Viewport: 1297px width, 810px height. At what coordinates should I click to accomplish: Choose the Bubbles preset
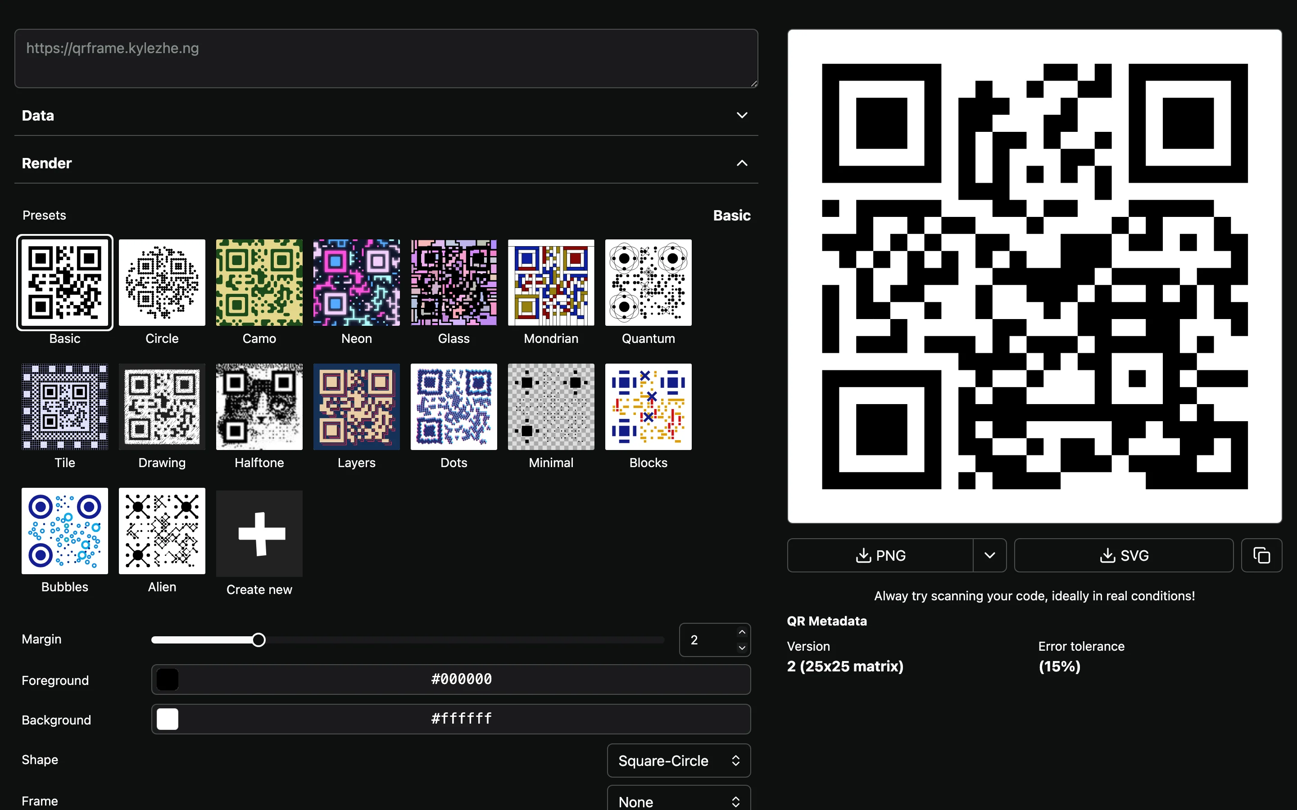[x=65, y=531]
